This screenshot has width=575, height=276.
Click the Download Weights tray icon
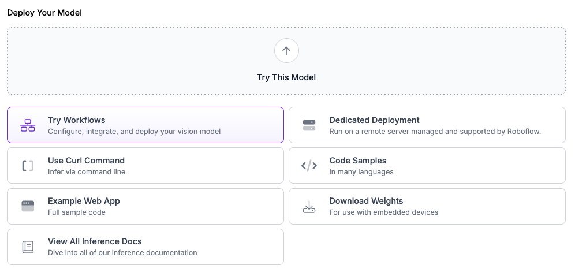pyautogui.click(x=309, y=207)
